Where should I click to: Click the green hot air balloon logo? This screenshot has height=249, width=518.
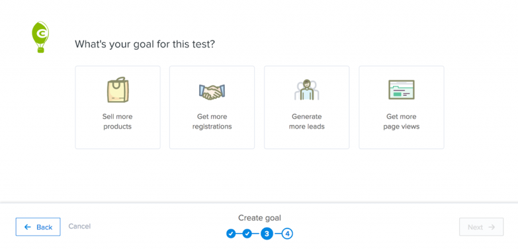[x=40, y=37]
